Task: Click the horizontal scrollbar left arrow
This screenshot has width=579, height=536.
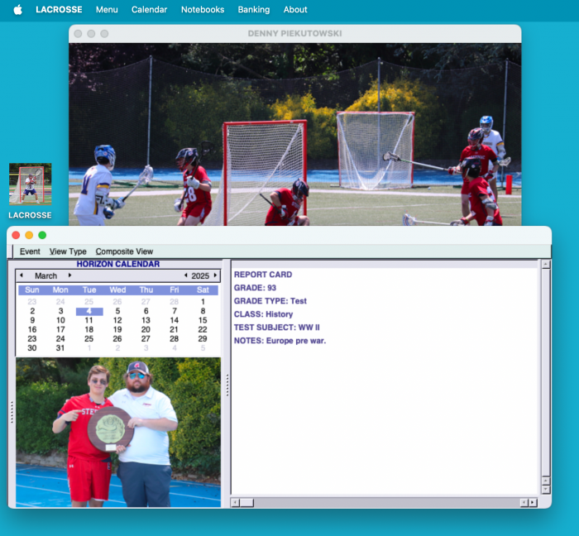Action: [235, 502]
